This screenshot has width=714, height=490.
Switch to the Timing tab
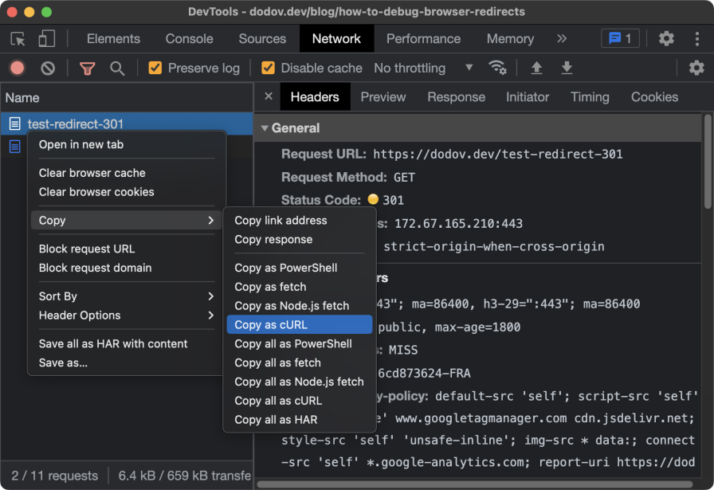pyautogui.click(x=589, y=96)
